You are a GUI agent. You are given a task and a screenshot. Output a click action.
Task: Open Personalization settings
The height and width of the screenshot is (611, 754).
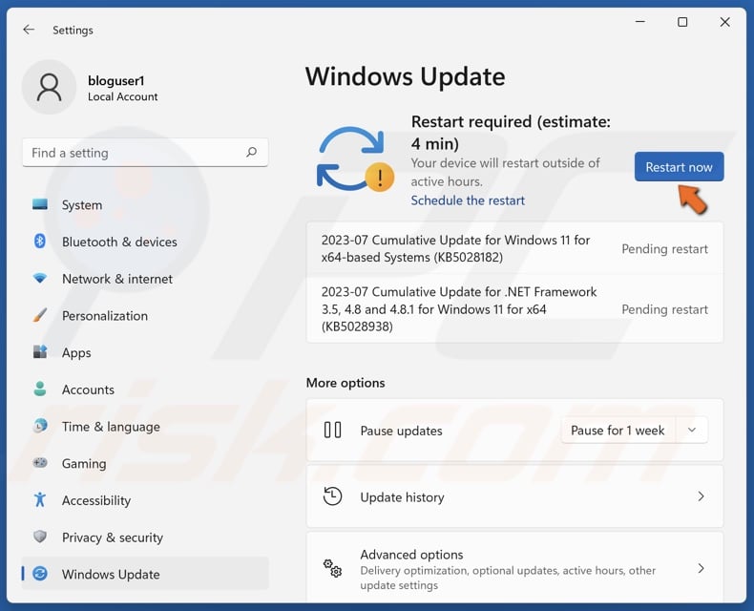point(145,316)
